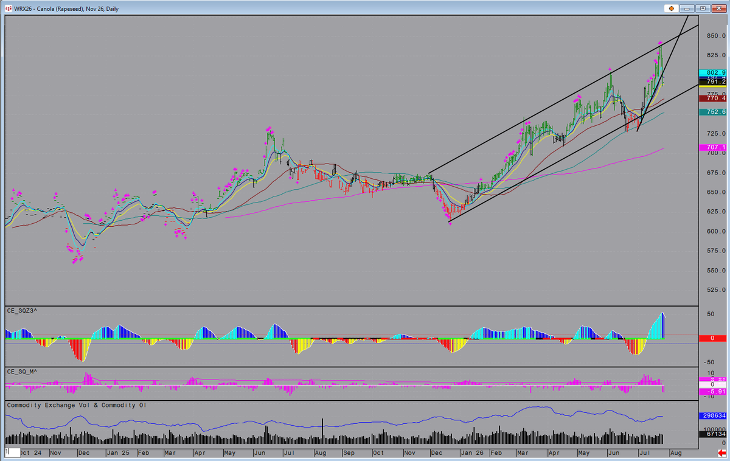The width and height of the screenshot is (730, 461).
Task: Click the CE_SQ_M^ indicator label
Action: coord(22,371)
